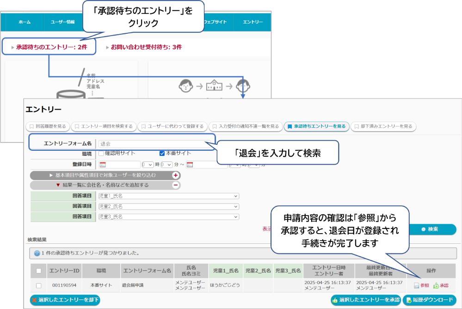Click the 承認 thumbs-up icon in row

pyautogui.click(x=436, y=285)
